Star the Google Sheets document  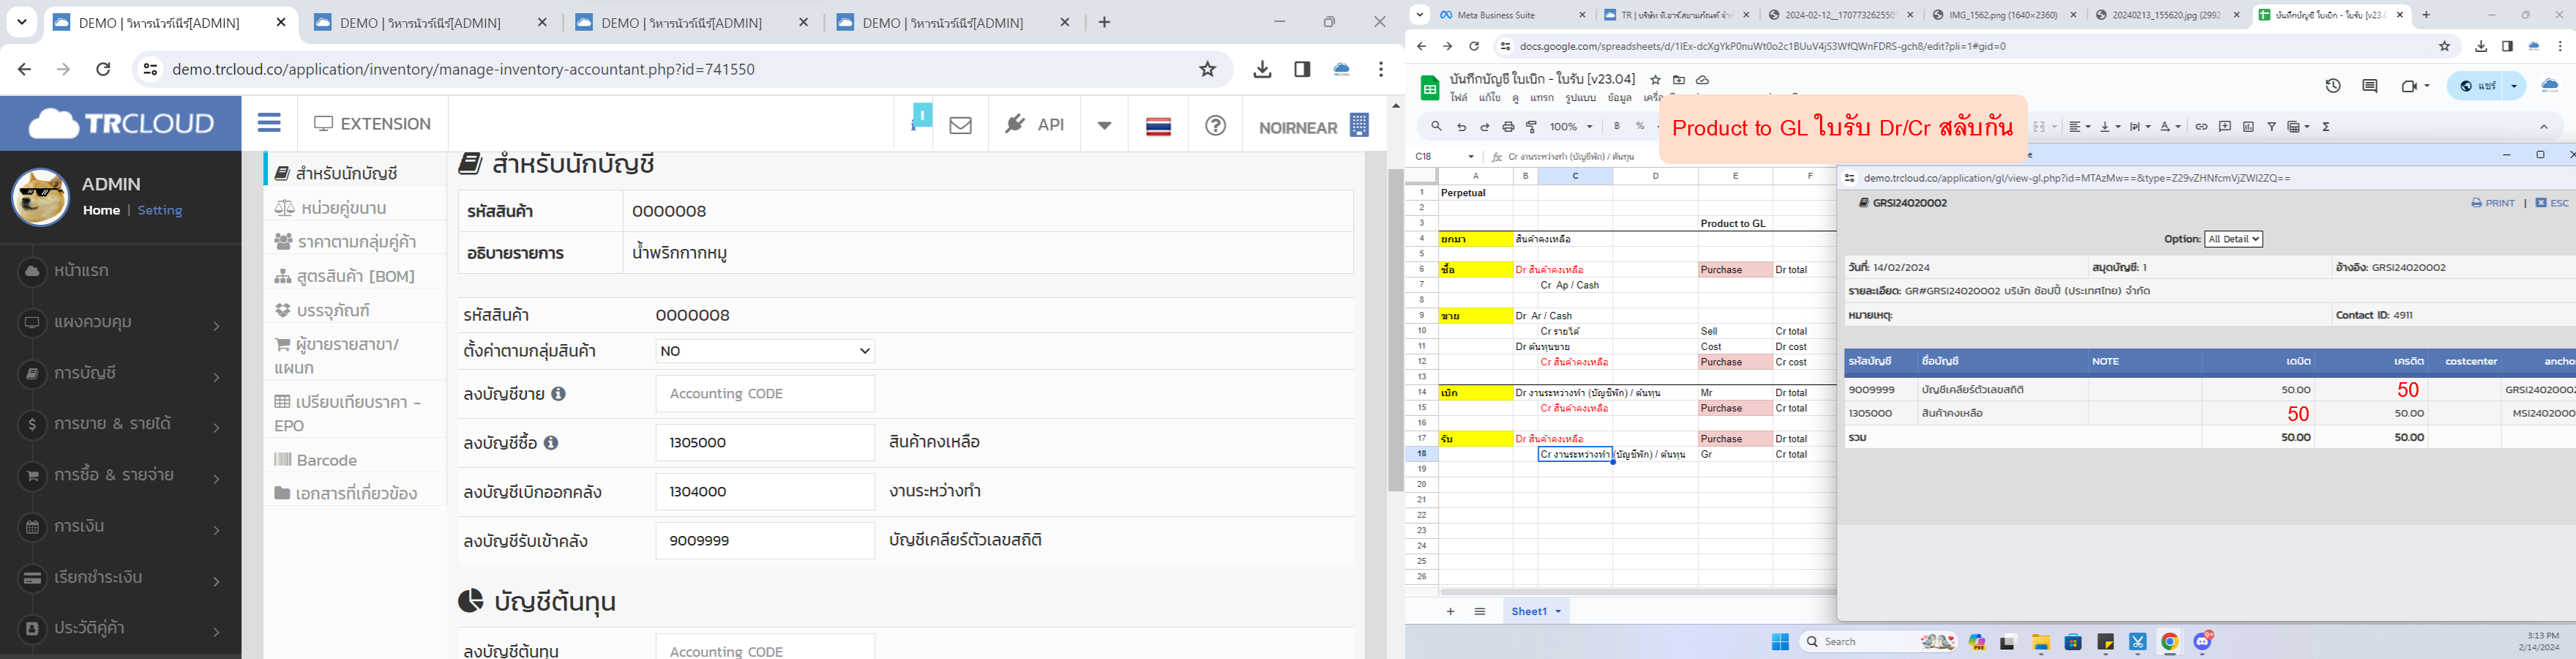pyautogui.click(x=1656, y=79)
